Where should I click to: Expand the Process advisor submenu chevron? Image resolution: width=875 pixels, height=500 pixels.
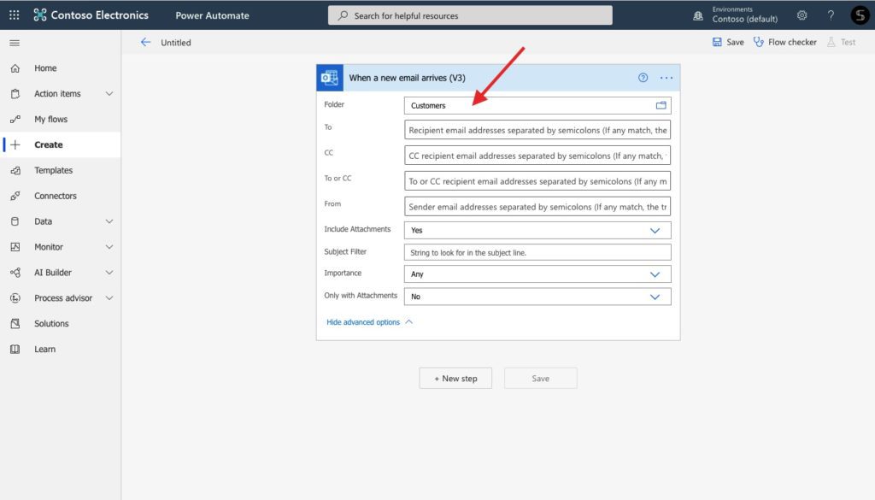(x=109, y=298)
